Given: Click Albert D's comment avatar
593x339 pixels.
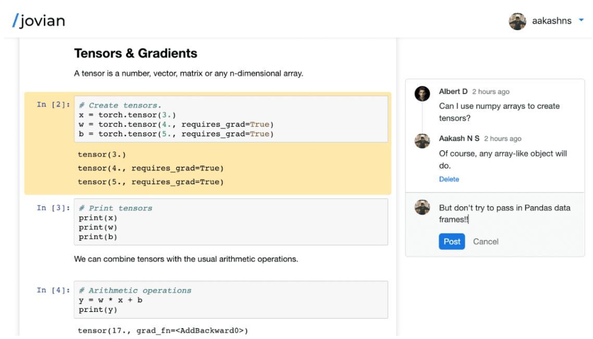Looking at the screenshot, I should [x=422, y=94].
